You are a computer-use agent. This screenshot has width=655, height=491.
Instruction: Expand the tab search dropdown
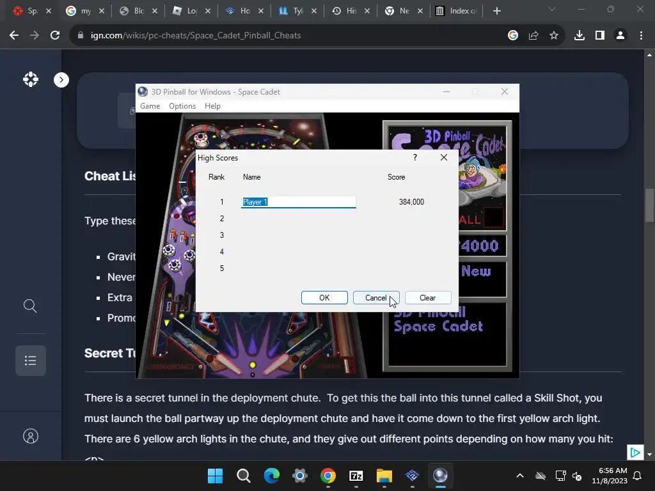click(551, 9)
